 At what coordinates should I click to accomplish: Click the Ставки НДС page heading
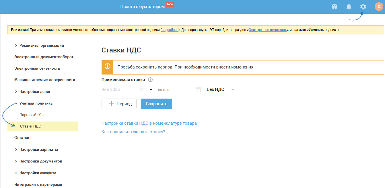(x=121, y=50)
